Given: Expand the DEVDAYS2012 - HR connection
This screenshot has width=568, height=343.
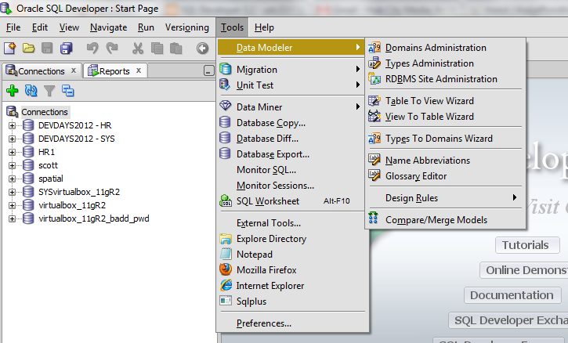Looking at the screenshot, I should (x=12, y=125).
